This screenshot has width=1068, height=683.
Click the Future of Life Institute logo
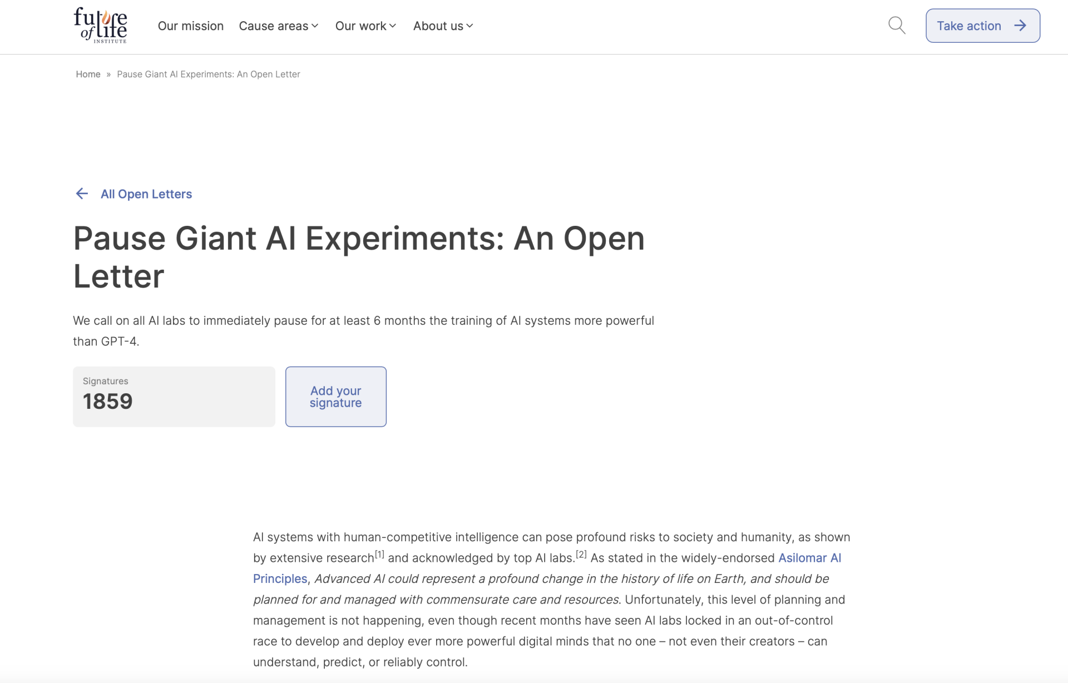[x=101, y=26]
